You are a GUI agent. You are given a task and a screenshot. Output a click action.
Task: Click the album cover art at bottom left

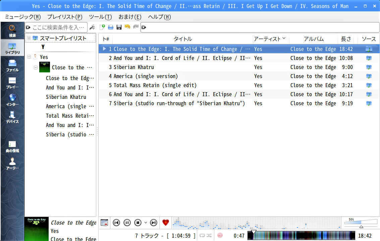tap(37, 229)
